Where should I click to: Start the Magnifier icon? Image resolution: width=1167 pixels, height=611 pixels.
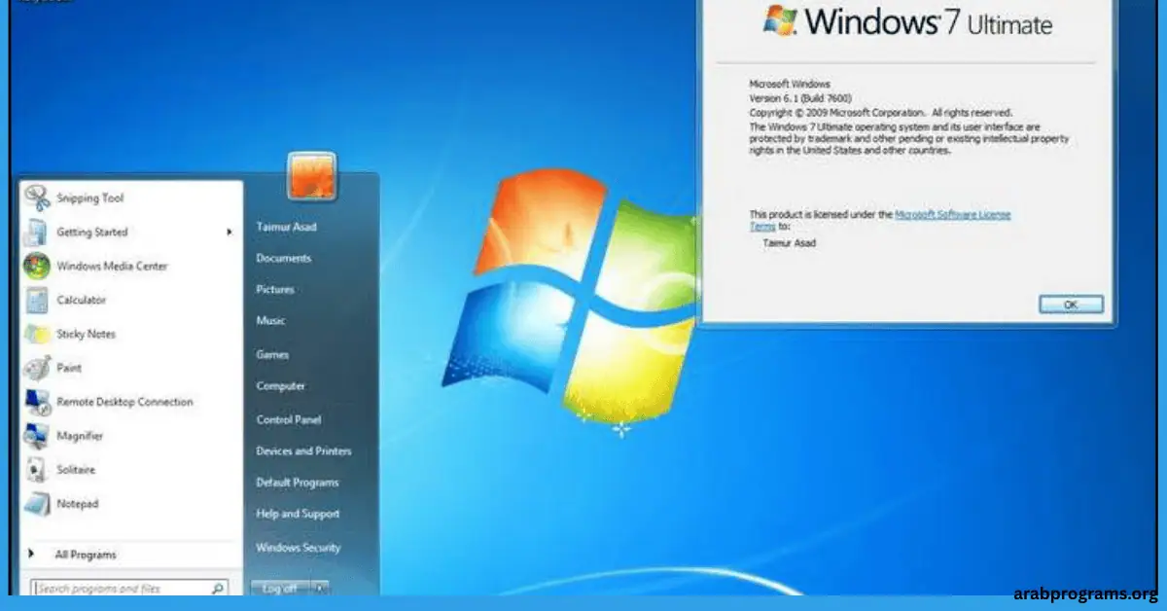point(37,436)
